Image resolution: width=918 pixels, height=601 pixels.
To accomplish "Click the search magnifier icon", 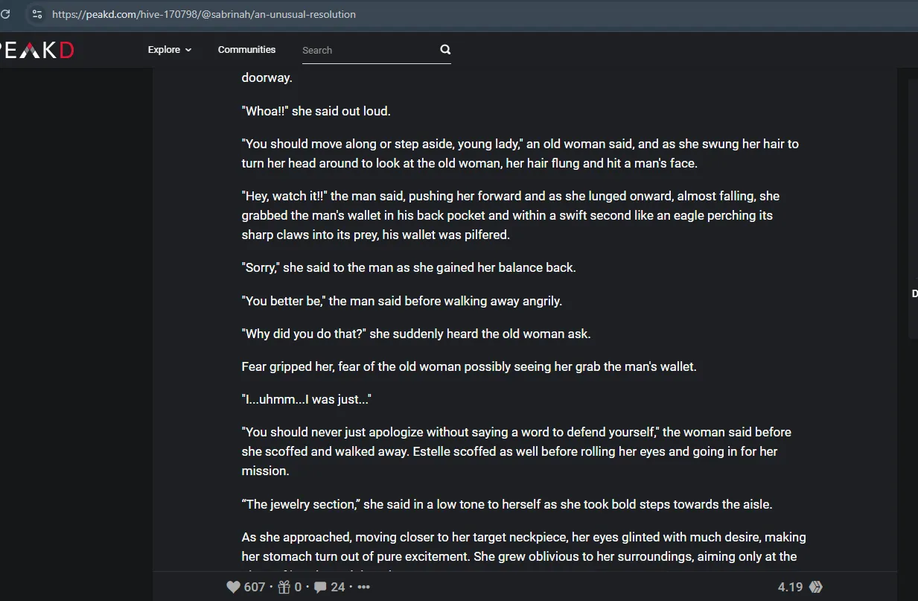I will (445, 50).
